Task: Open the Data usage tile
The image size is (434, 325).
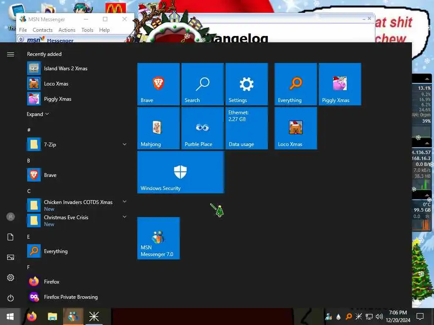Action: (247, 128)
